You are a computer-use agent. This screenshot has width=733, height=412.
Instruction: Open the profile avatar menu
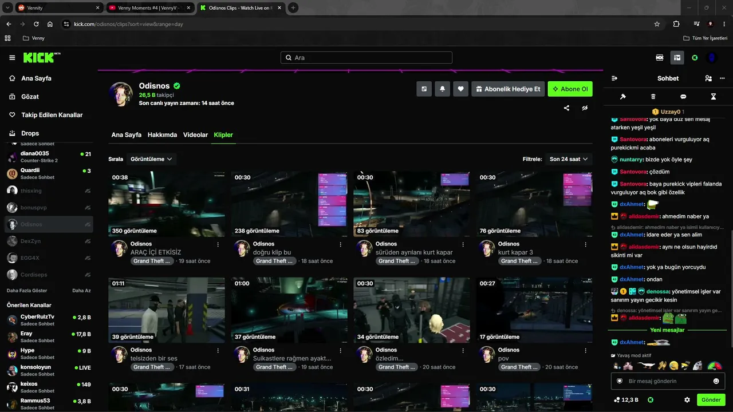click(712, 58)
